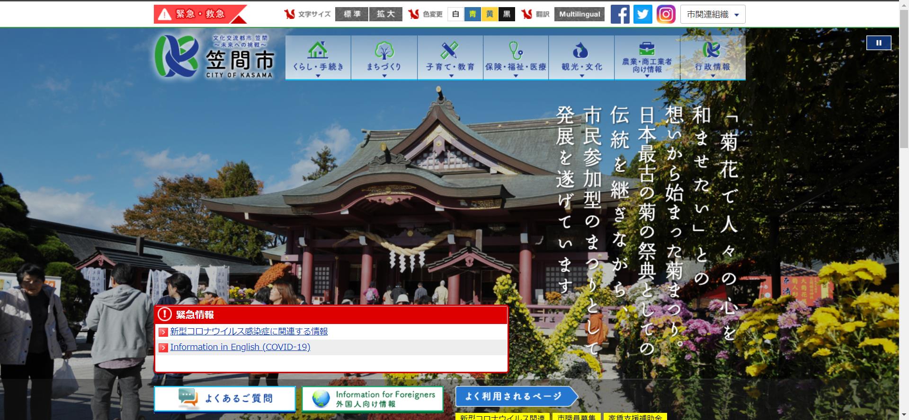
Task: Click the house icon for くらし・手続き
Action: [318, 50]
